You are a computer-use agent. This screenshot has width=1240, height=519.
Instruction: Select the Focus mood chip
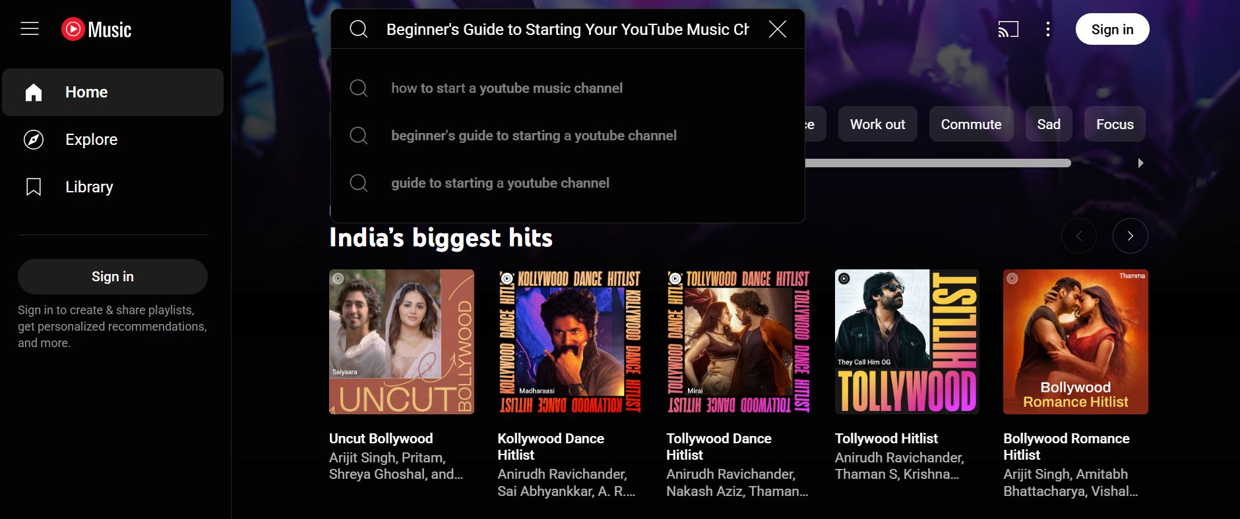pos(1115,124)
